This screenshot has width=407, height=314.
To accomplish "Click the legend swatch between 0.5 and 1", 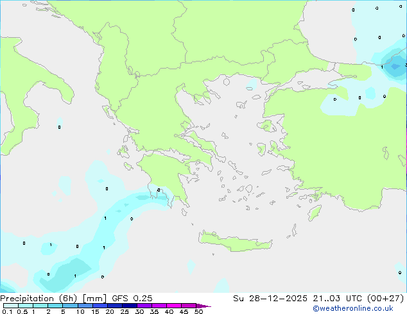I will [x=26, y=306].
